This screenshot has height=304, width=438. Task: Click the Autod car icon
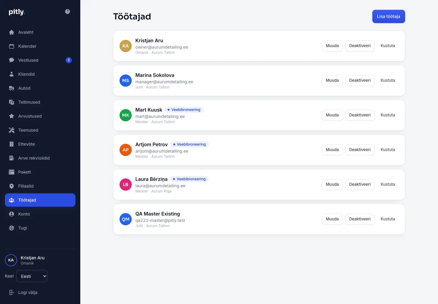(x=12, y=88)
